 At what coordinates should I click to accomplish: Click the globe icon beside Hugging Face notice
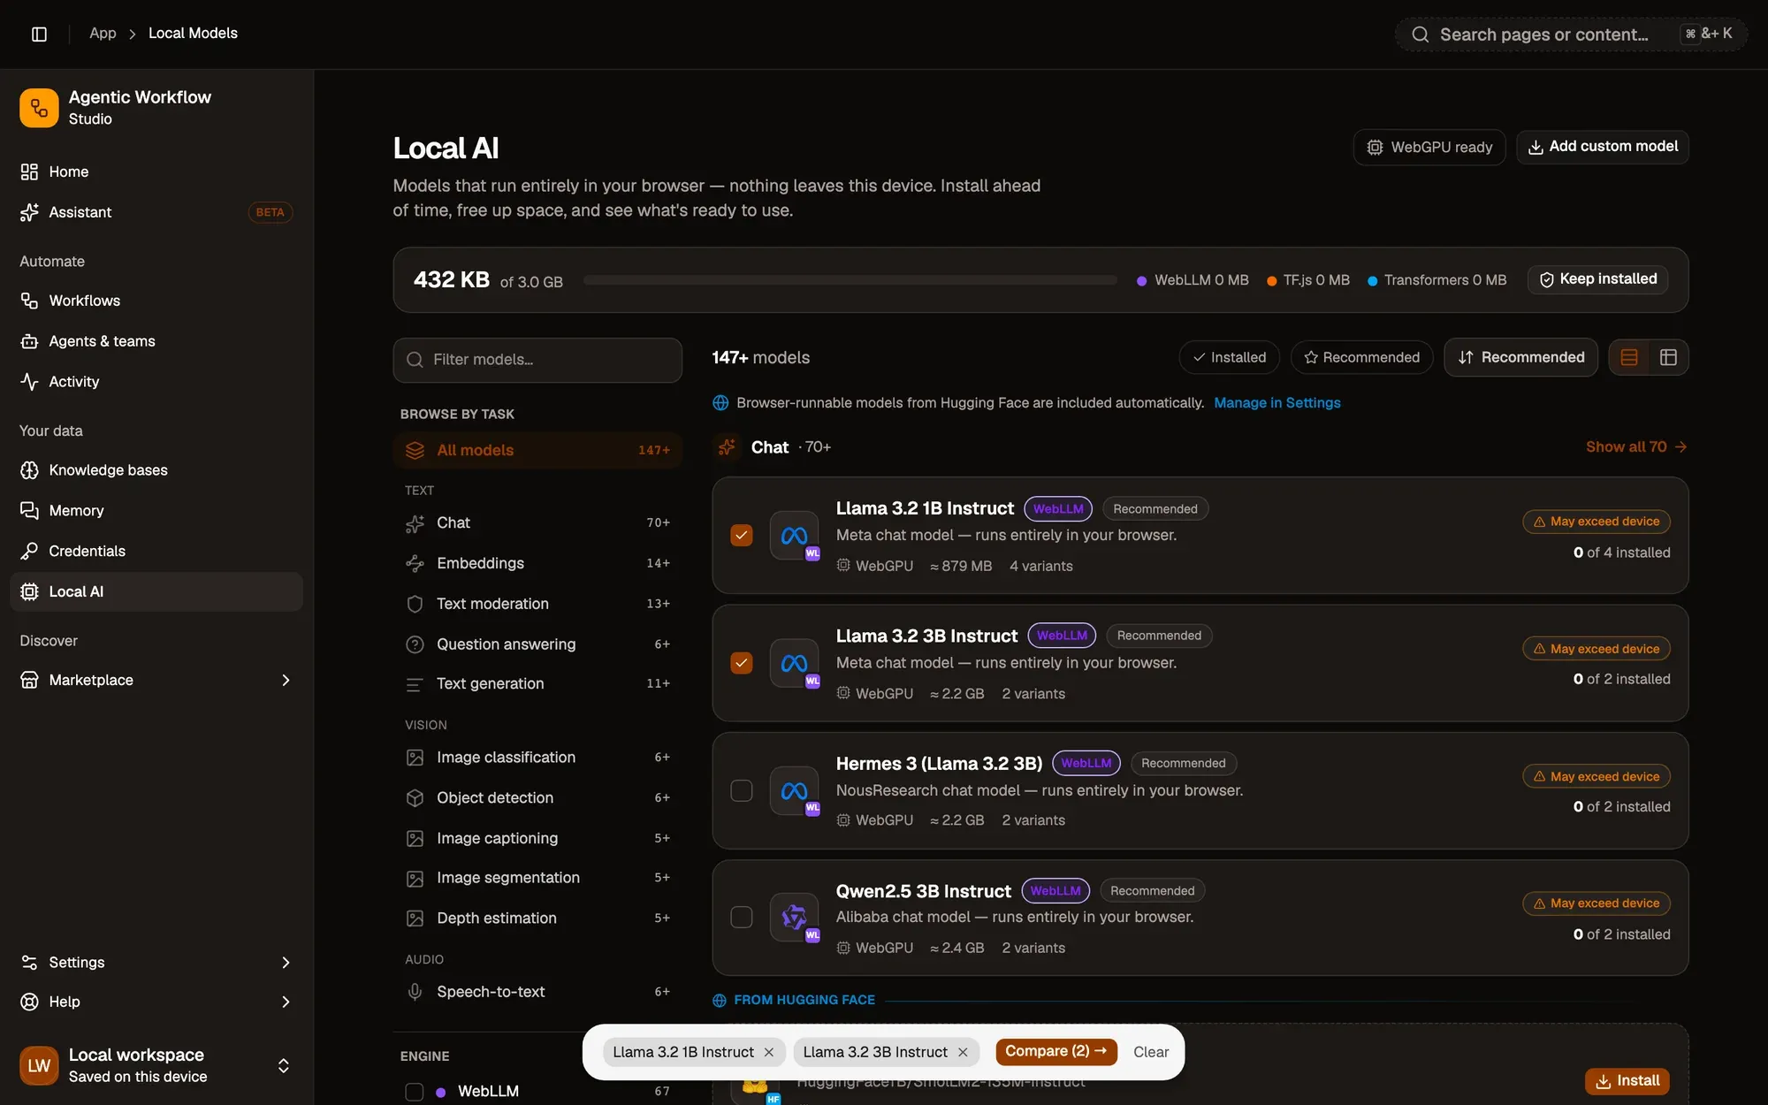720,403
